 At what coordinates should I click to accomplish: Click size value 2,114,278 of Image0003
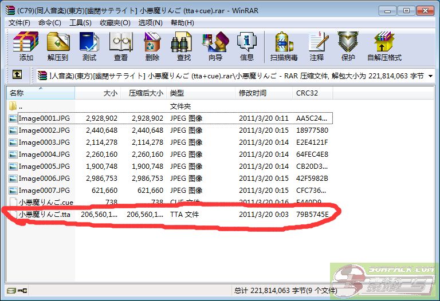pos(101,142)
